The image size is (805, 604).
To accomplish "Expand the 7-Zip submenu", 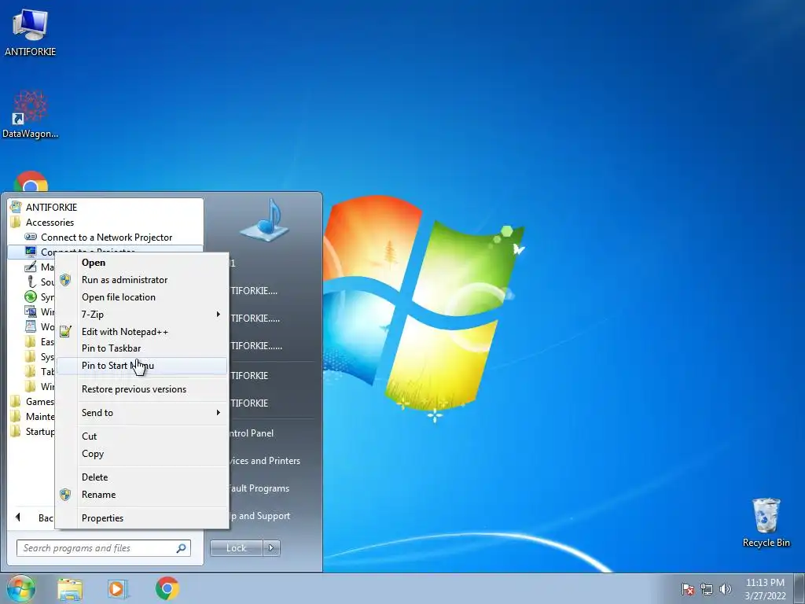I will click(x=142, y=315).
